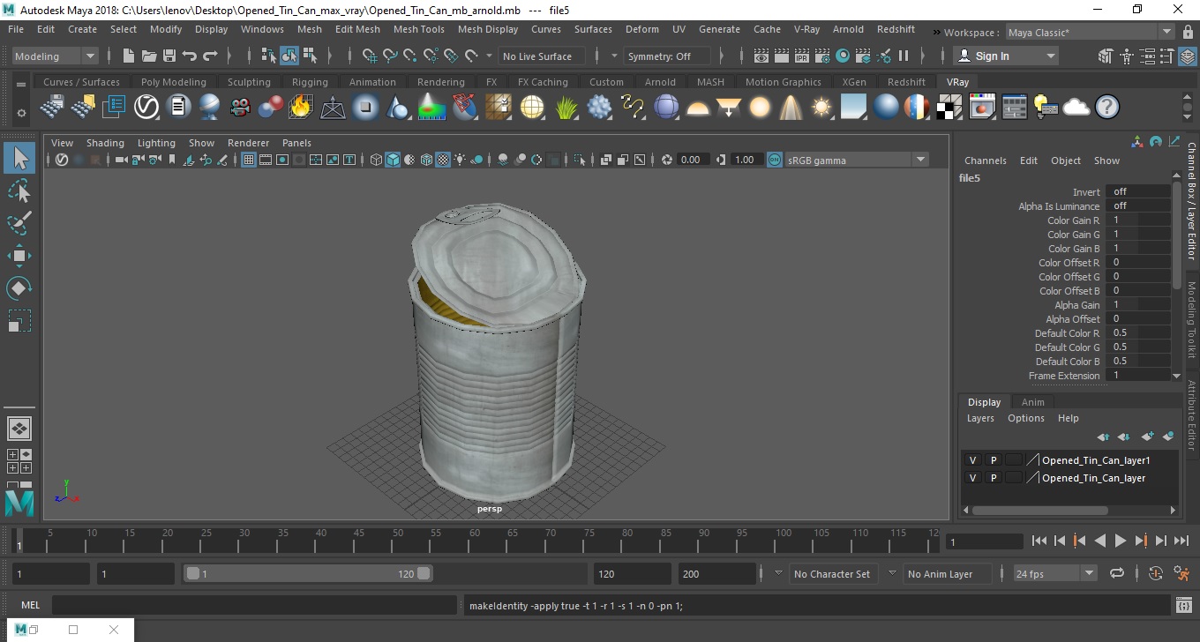Click the time range slider bar
This screenshot has width=1200, height=642.
point(308,573)
